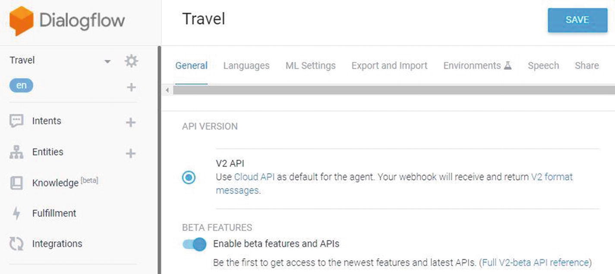This screenshot has height=274, width=615.
Task: Open Fulfillment lightning bolt icon
Action: click(x=16, y=213)
